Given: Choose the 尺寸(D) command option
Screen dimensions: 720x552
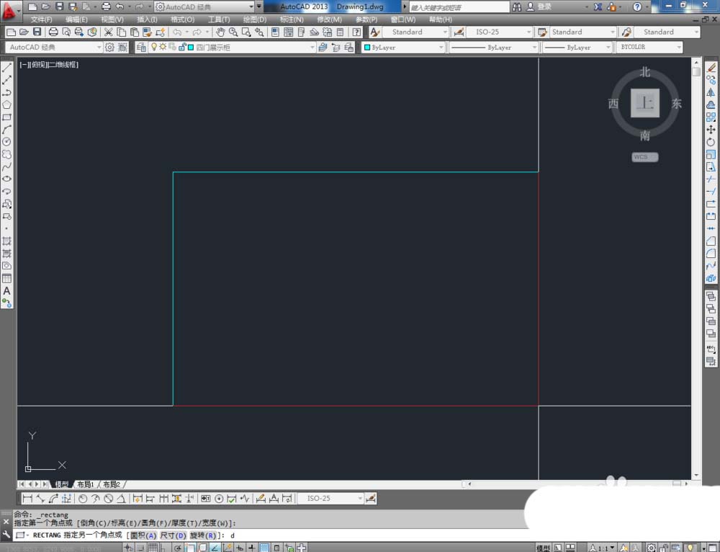Looking at the screenshot, I should point(173,535).
